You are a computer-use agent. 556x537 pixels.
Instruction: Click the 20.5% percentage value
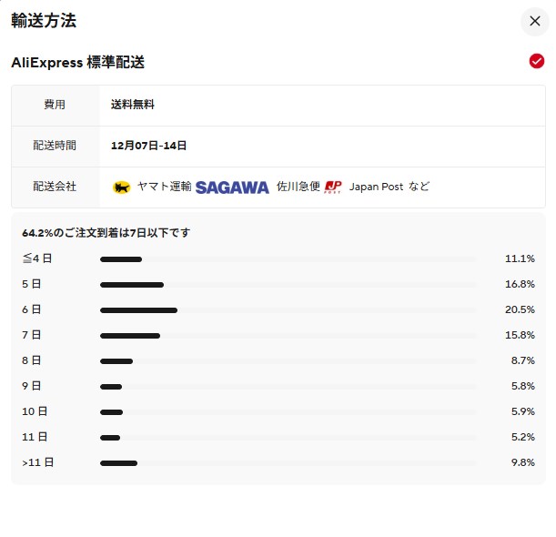click(520, 309)
